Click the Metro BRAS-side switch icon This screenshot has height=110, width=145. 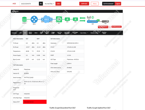click(x=42, y=19)
